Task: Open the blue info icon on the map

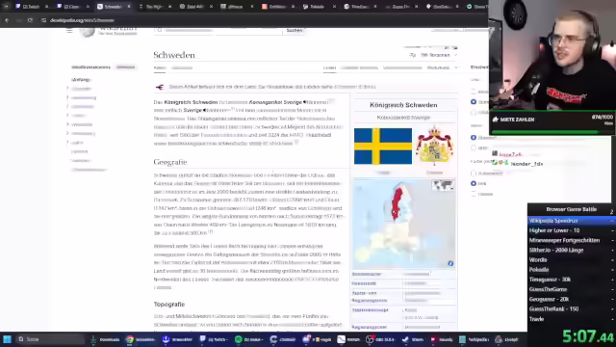Action: point(450,263)
